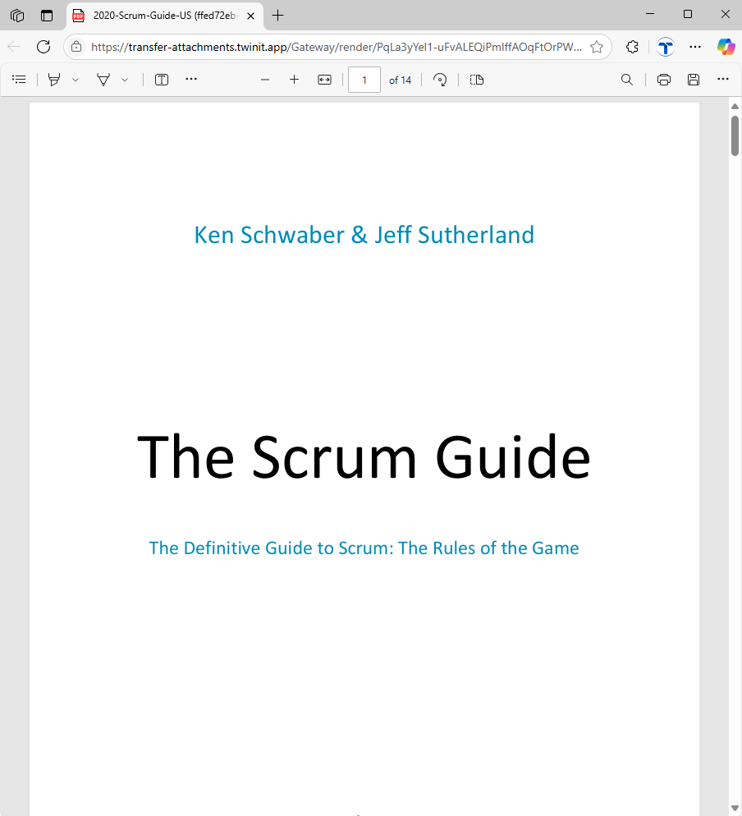Select the Add text tool
Image resolution: width=742 pixels, height=816 pixels.
click(x=162, y=80)
